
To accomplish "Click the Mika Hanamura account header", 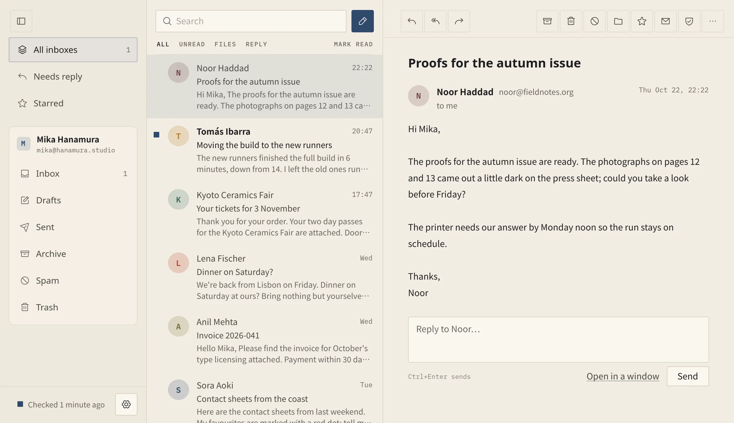I will pos(73,144).
